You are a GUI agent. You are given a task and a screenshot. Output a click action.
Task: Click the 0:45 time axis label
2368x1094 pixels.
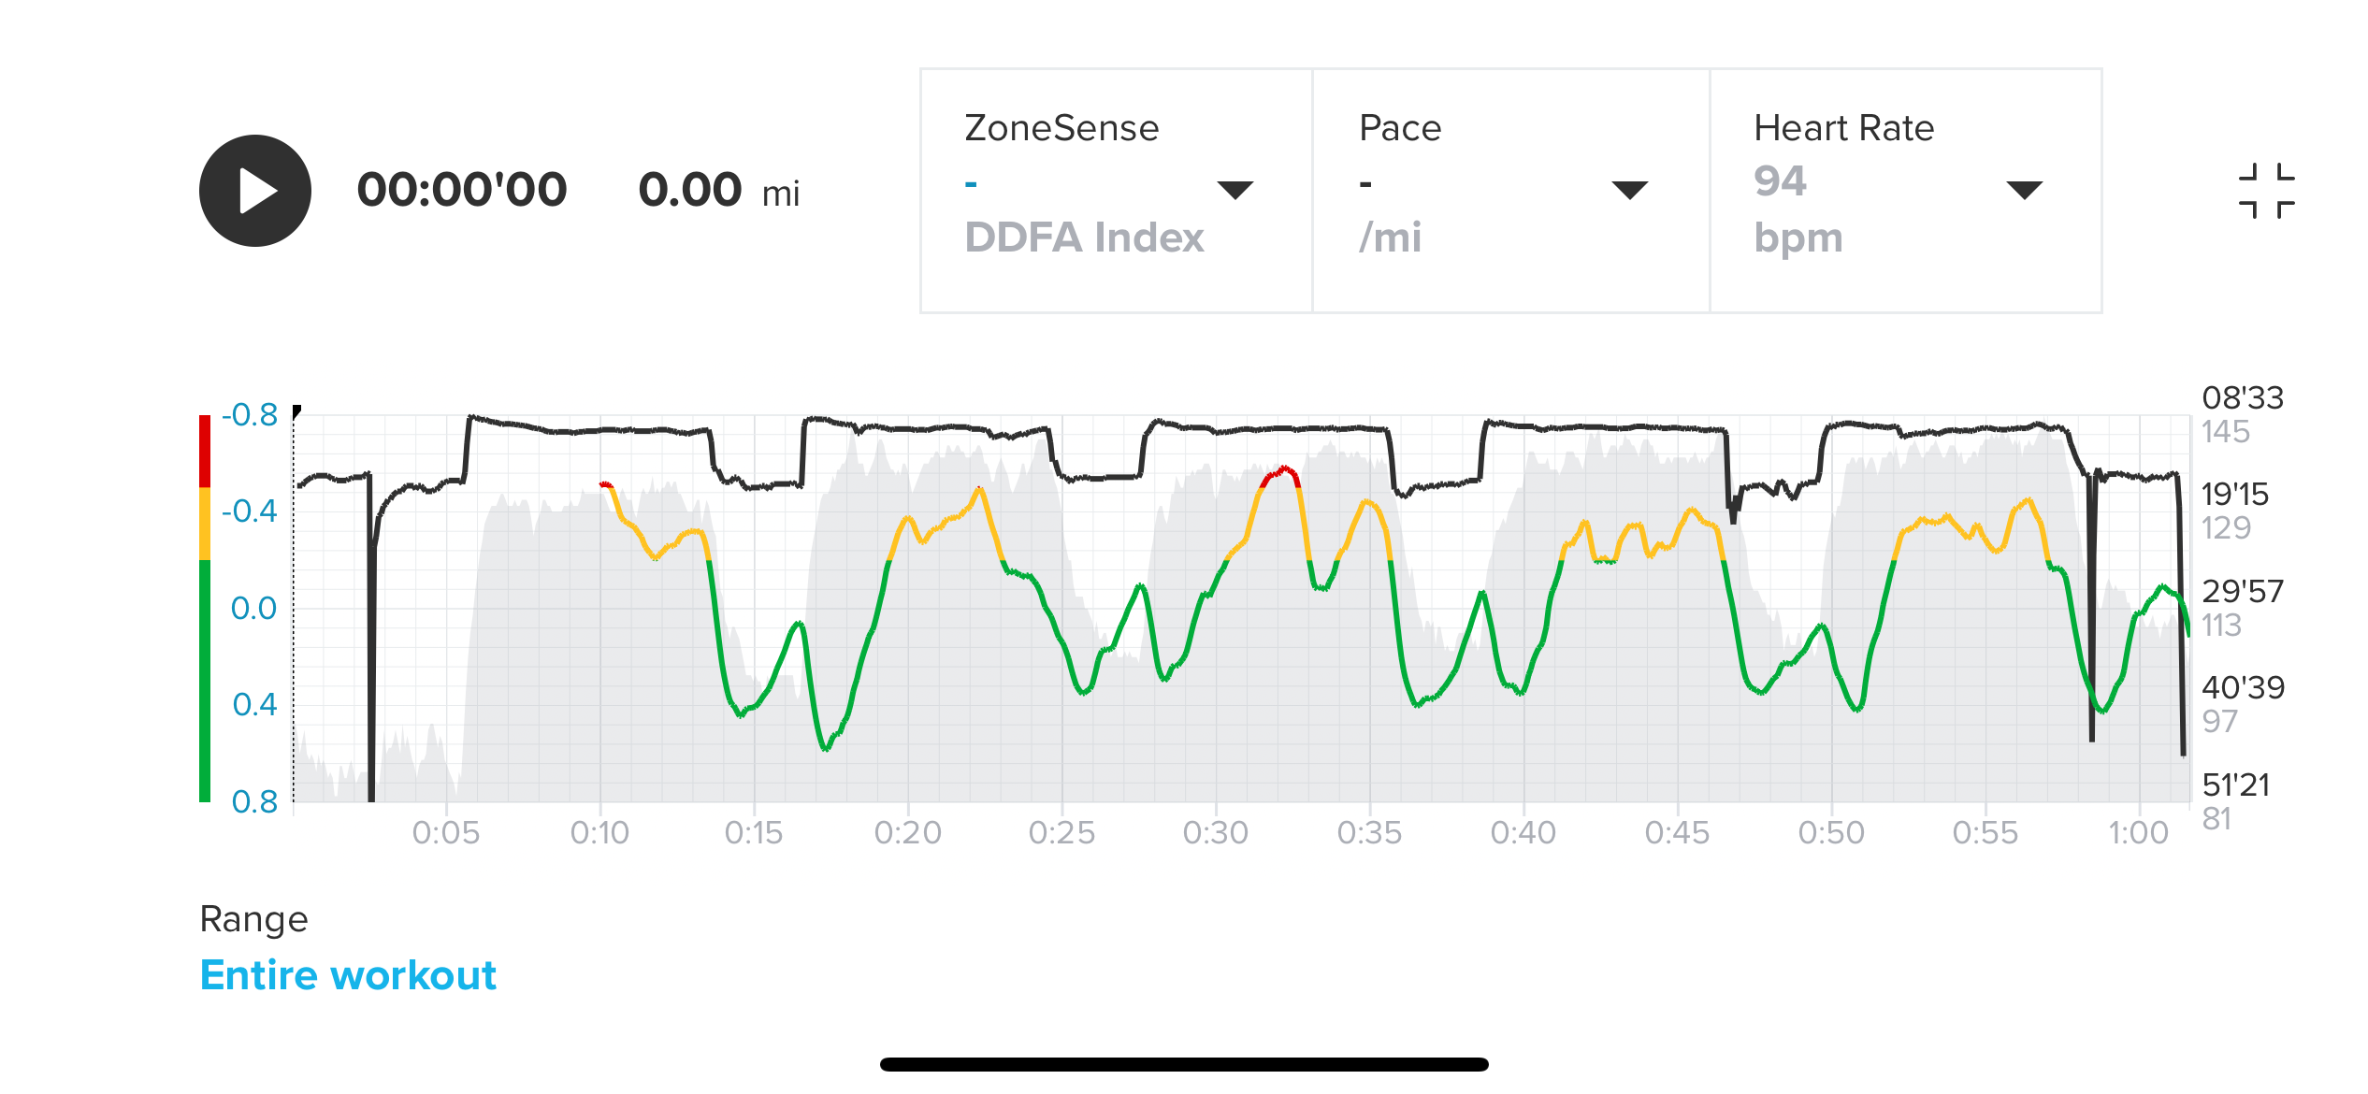click(1677, 832)
